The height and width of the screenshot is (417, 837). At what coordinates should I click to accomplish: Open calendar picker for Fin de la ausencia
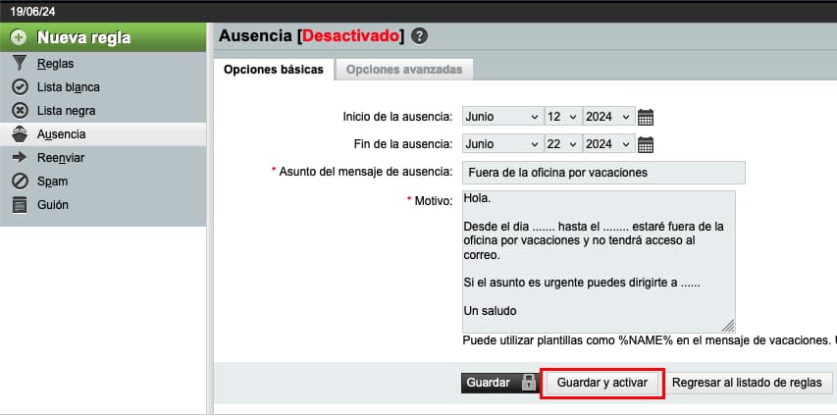(646, 145)
